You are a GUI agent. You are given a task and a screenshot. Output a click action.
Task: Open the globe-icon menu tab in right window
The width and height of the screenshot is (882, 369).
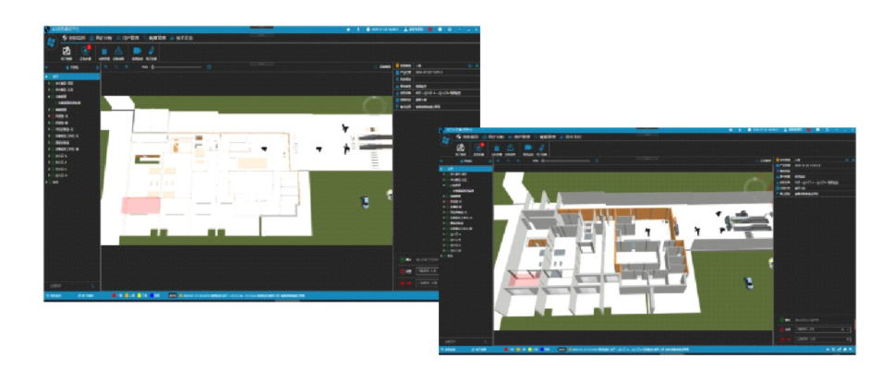click(x=468, y=137)
